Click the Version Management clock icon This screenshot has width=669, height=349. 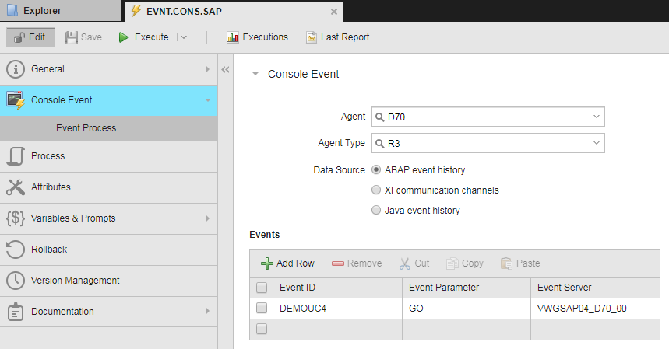(16, 281)
